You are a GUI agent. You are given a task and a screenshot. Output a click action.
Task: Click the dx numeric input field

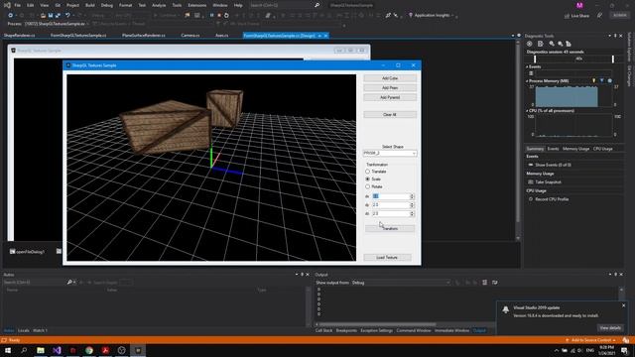(391, 196)
